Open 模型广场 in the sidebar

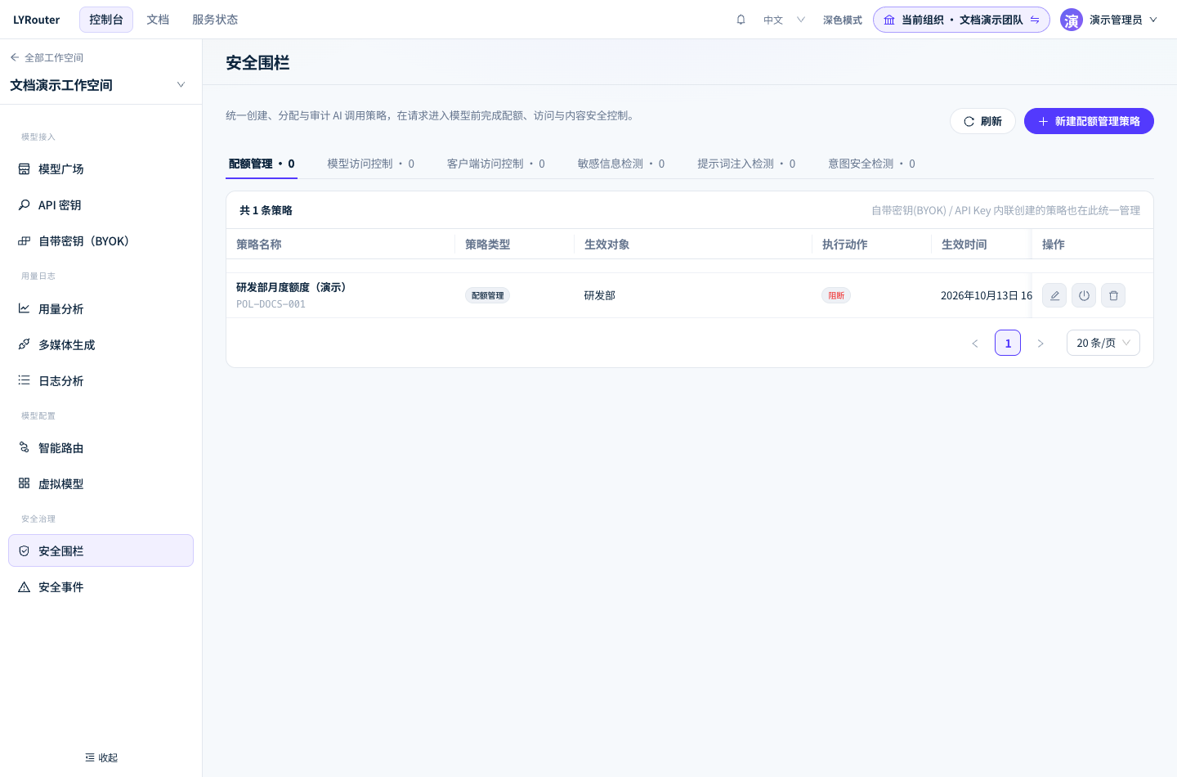(101, 169)
